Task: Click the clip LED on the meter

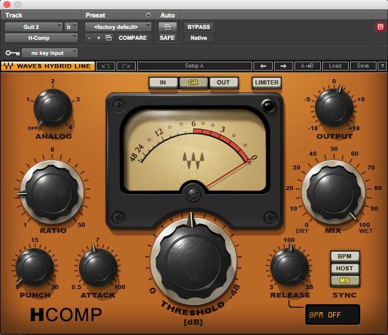Action: (269, 106)
